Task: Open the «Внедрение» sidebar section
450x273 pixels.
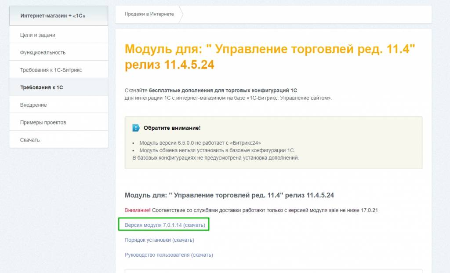Action: tap(58, 105)
